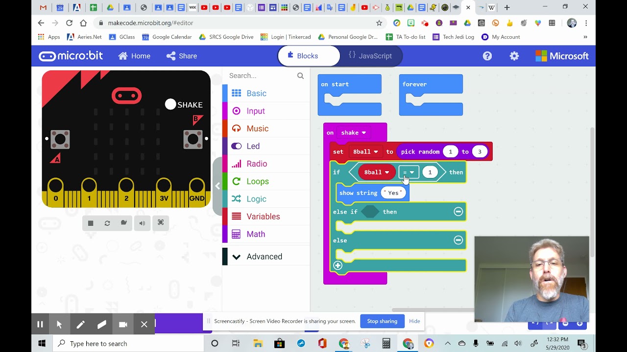The image size is (627, 352).
Task: Stop the micro:bit simulator
Action: [x=91, y=223]
